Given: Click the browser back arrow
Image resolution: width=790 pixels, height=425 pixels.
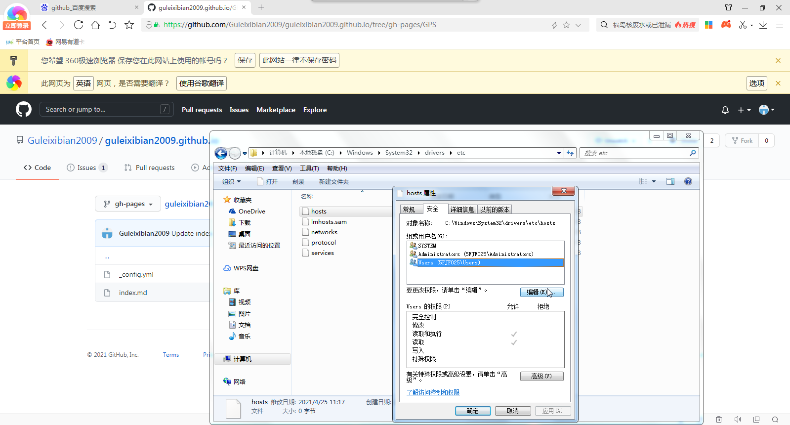Looking at the screenshot, I should tap(44, 25).
